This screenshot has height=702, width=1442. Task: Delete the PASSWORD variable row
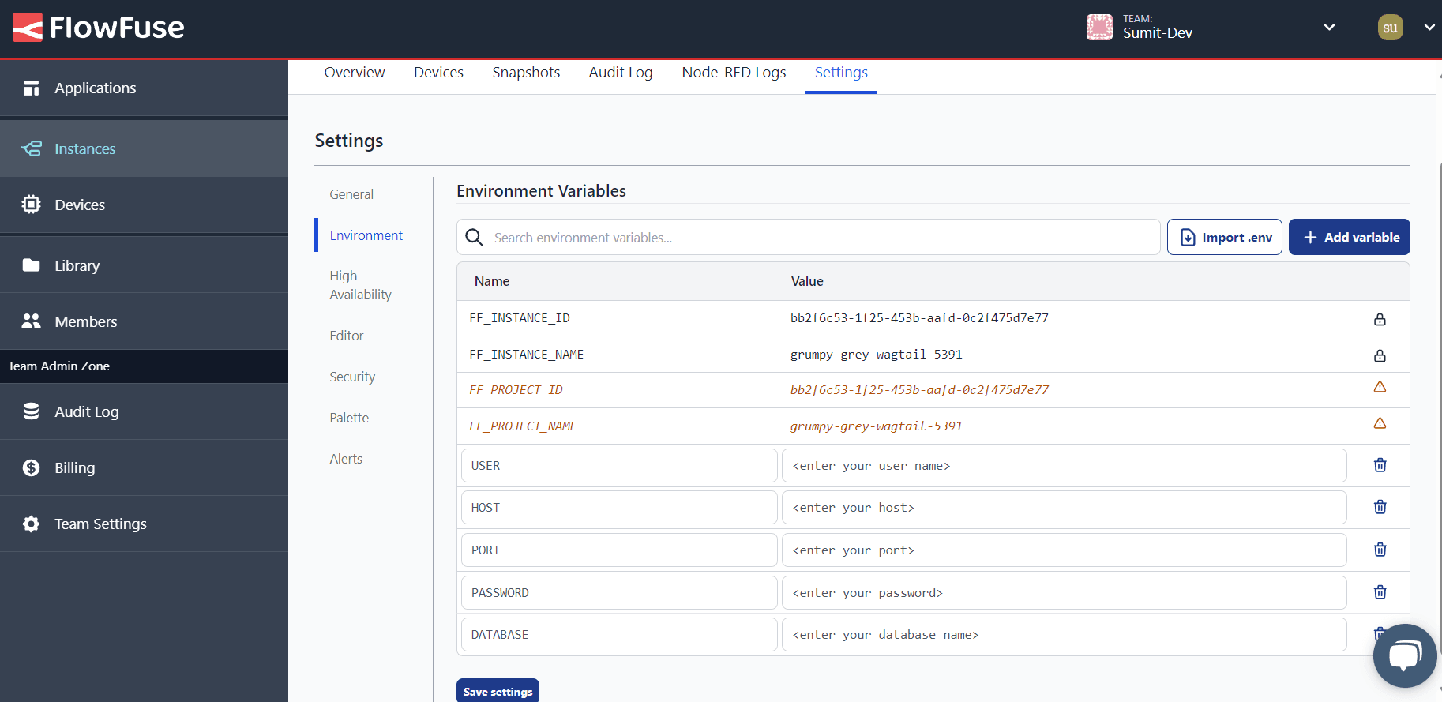[1380, 592]
